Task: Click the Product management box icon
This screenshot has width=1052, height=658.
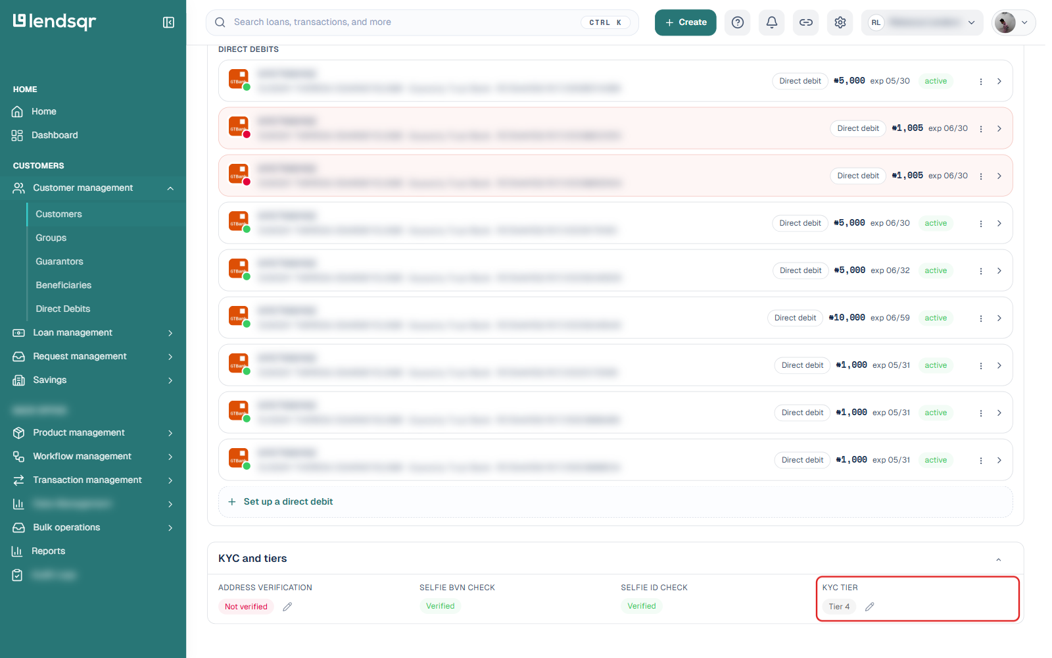Action: [x=19, y=433]
